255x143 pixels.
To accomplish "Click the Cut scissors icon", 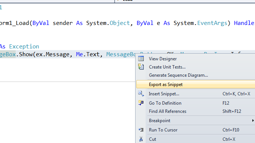I will point(141,139).
